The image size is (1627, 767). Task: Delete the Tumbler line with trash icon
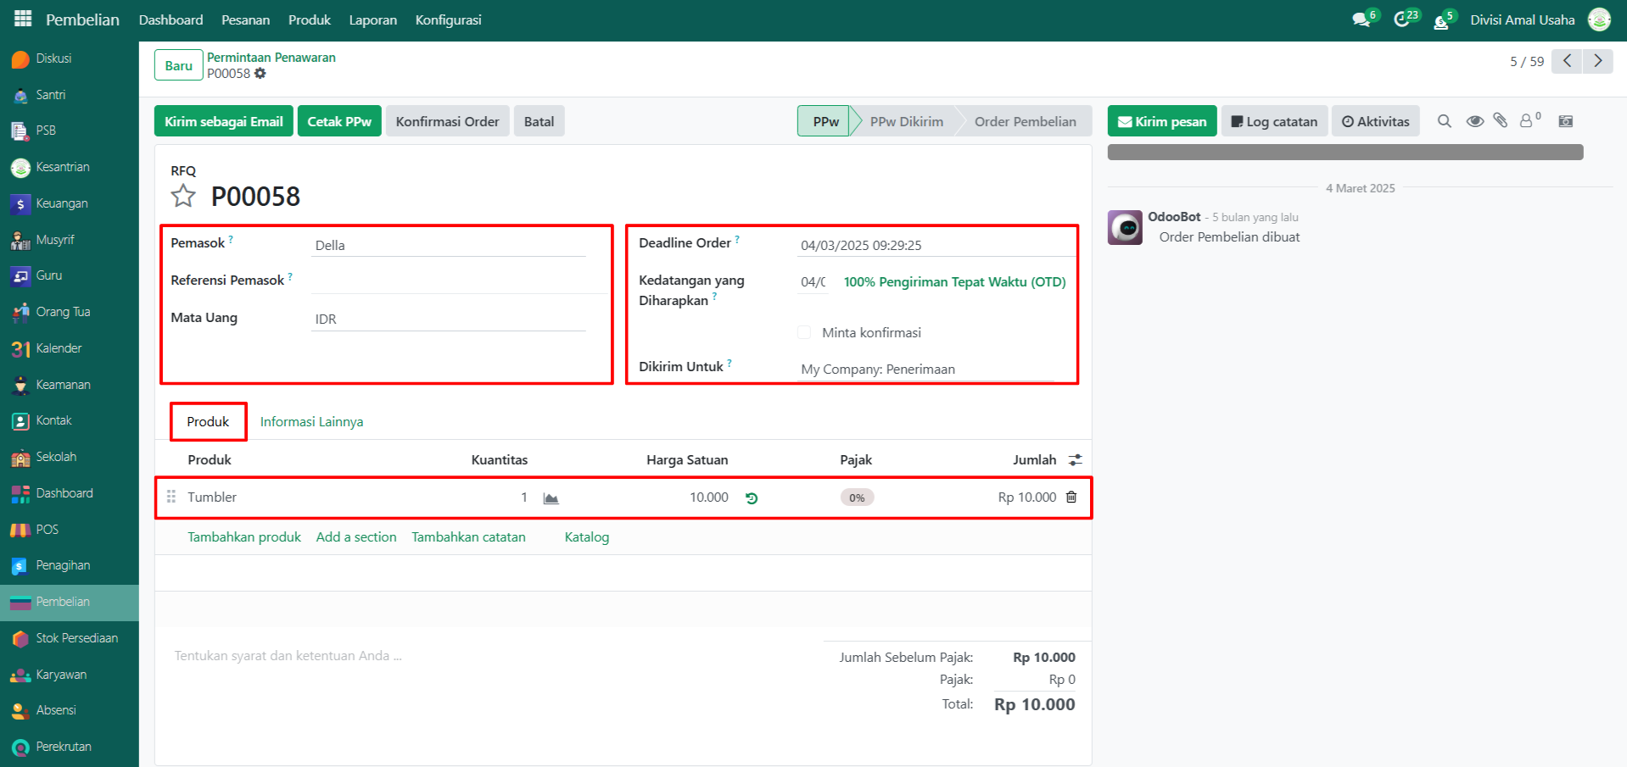(x=1071, y=497)
